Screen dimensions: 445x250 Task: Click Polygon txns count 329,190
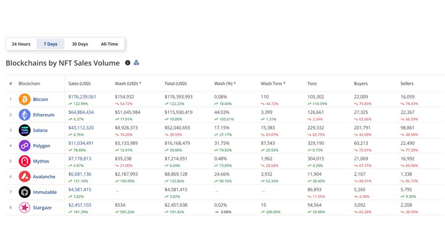(x=316, y=143)
